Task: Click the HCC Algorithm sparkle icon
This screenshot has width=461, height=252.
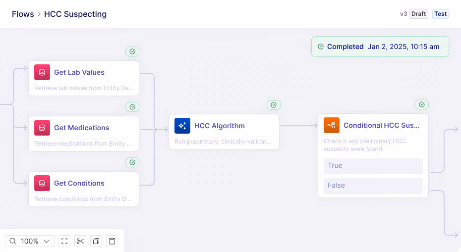Action: point(182,126)
